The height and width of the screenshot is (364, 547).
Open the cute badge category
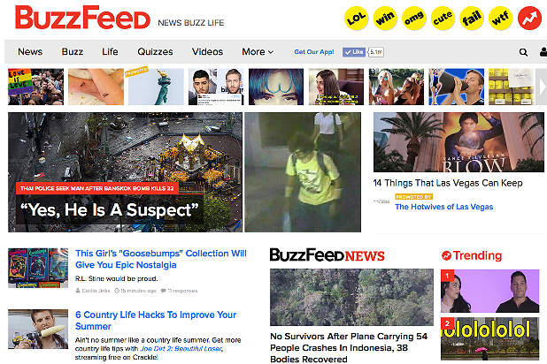pos(443,18)
